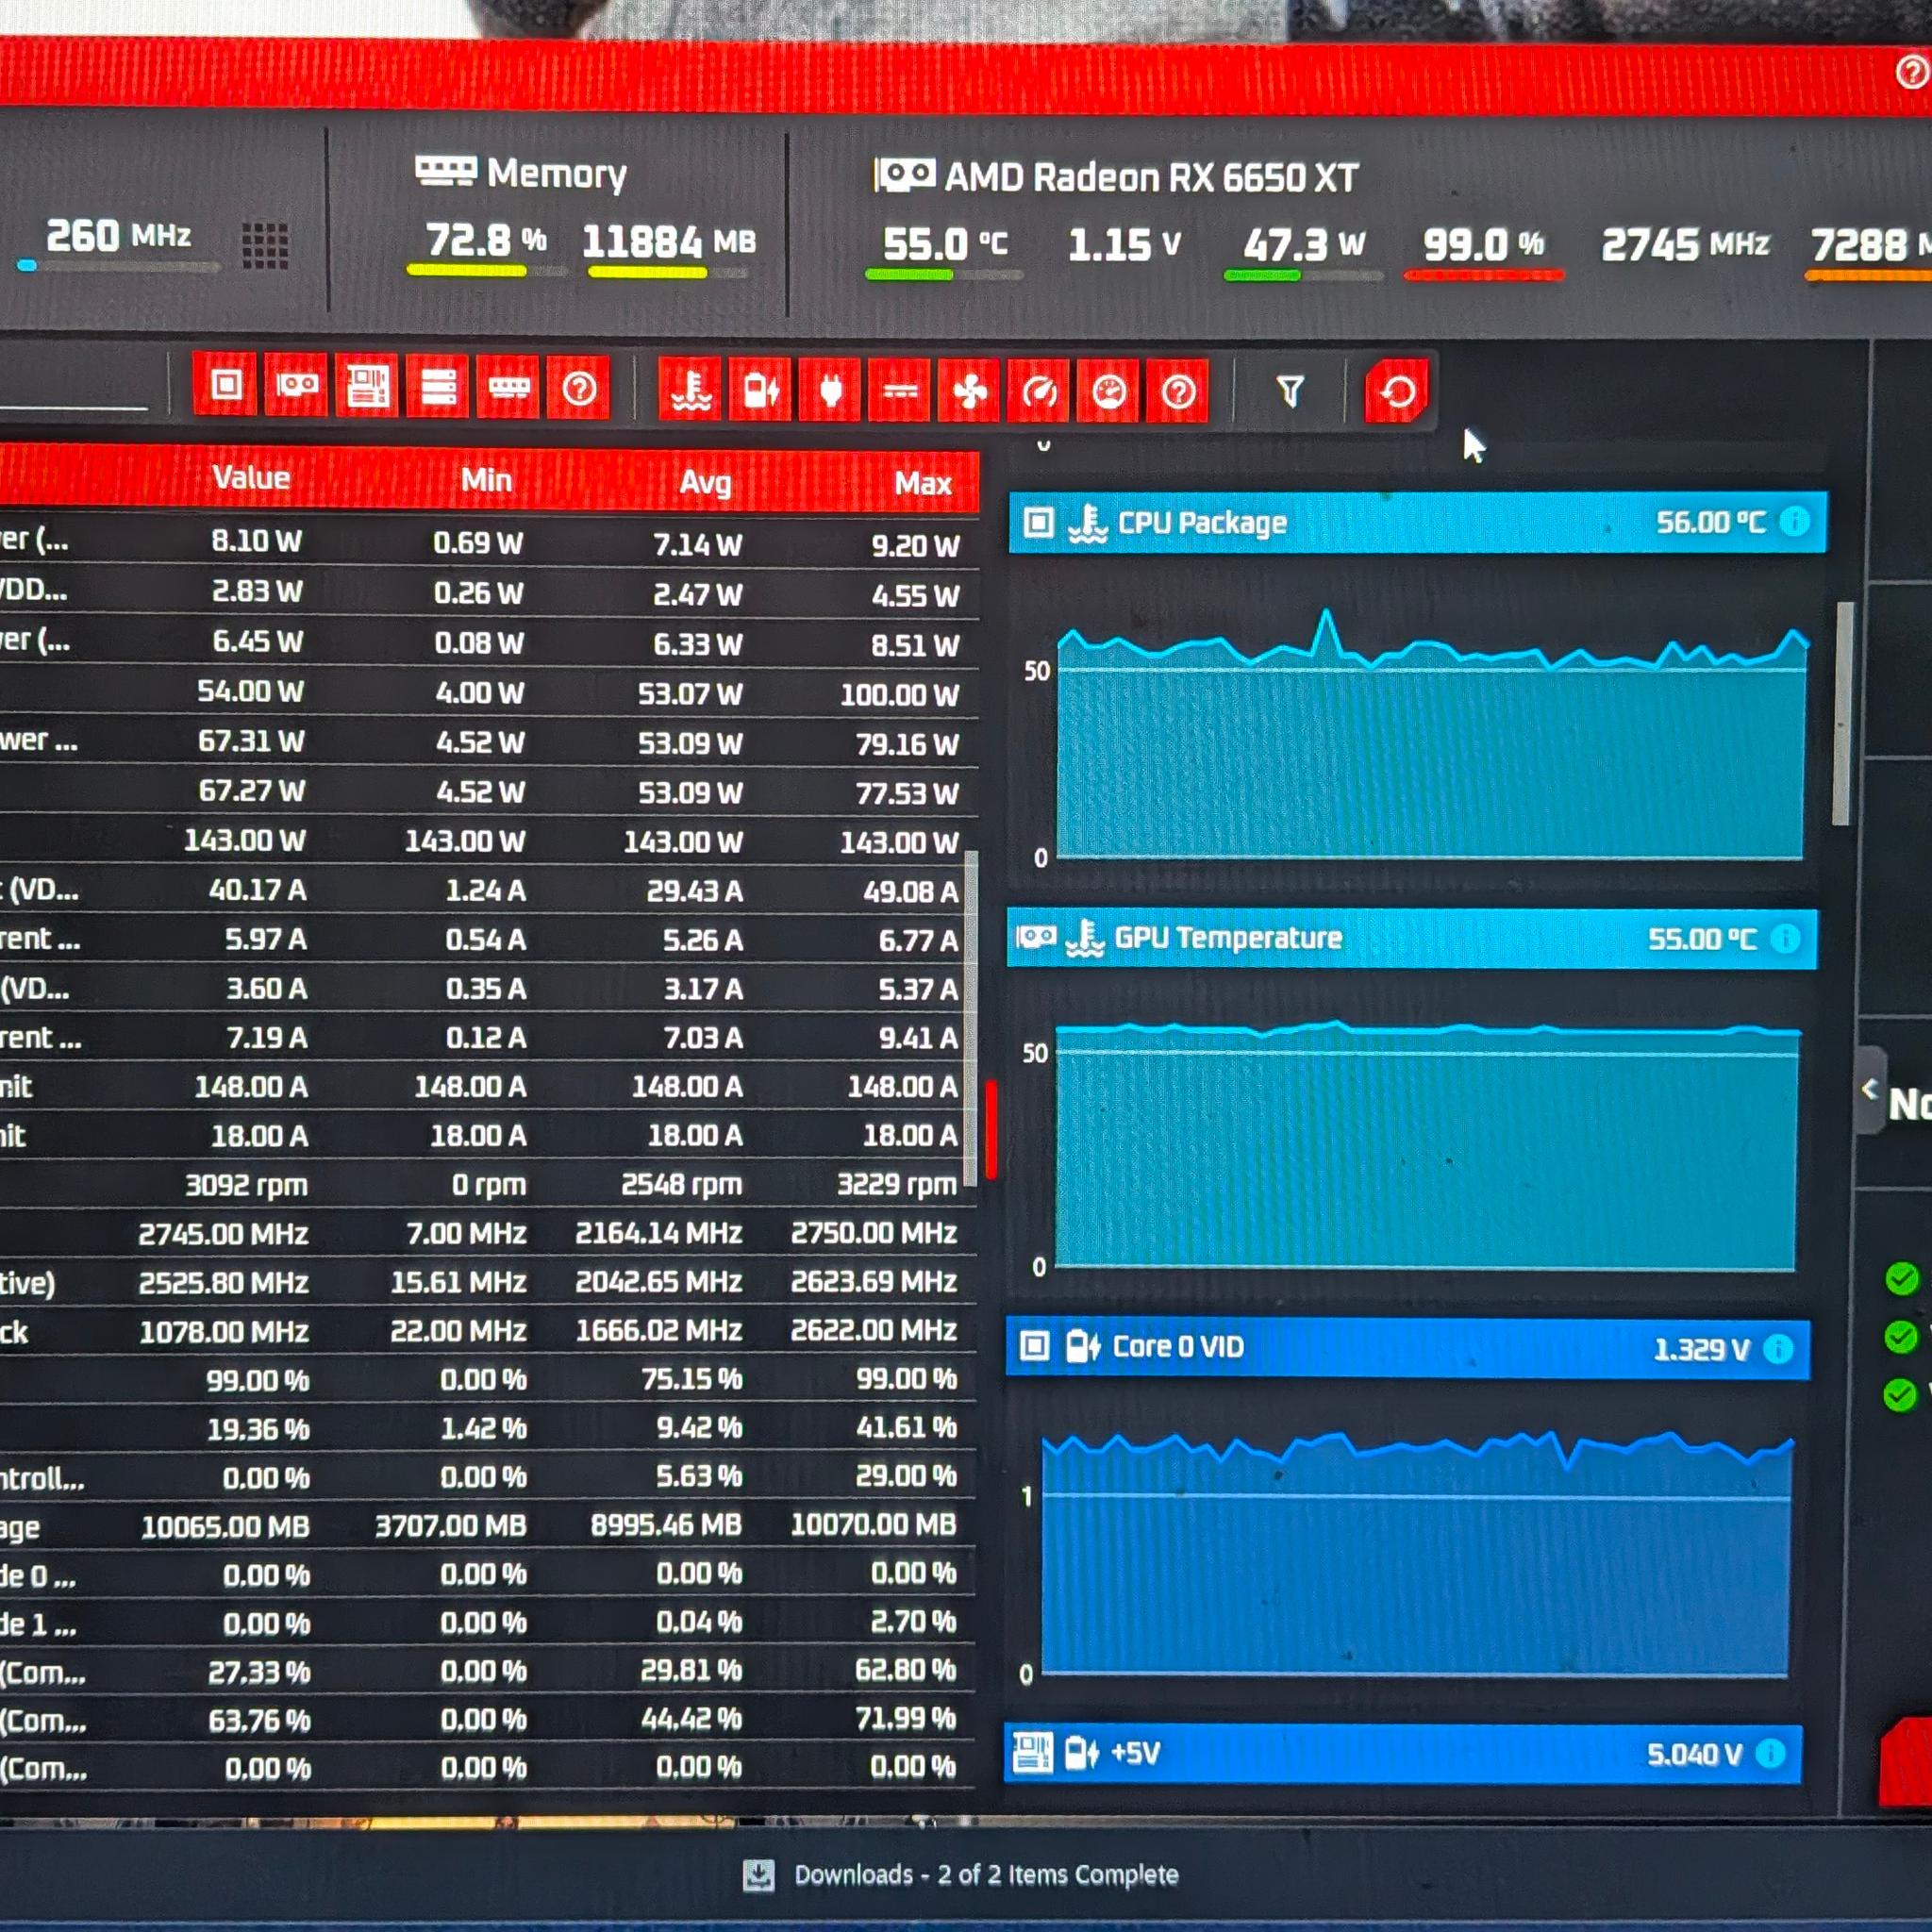Sort by the Value column header
Viewport: 1932px width, 1932px height.
[x=251, y=477]
